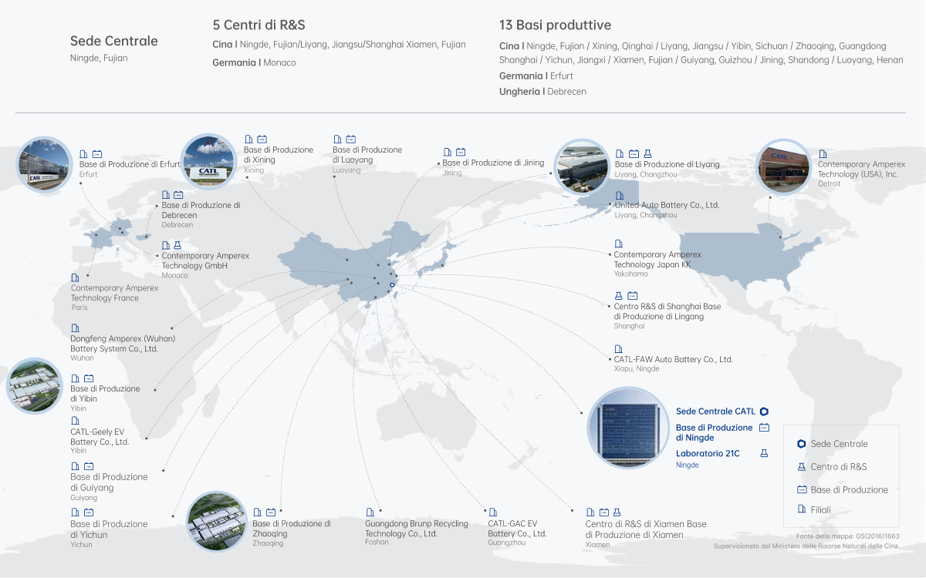Select the CATL-FAW Auto Battery Co. label
The image size is (926, 578).
tap(673, 359)
